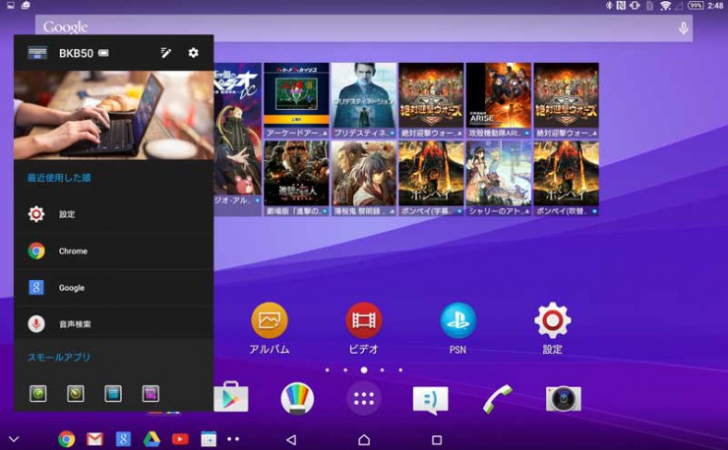Launch Chrome from the recently used list
The height and width of the screenshot is (450, 728).
tap(114, 251)
